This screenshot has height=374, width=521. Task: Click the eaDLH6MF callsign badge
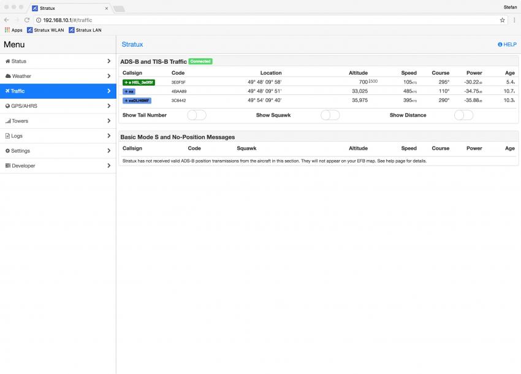coord(137,101)
